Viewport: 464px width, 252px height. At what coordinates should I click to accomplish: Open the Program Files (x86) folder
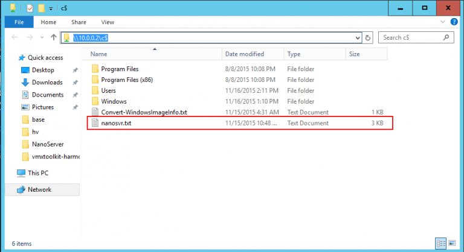point(127,80)
